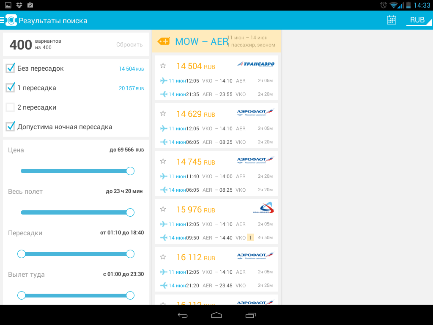Toggle 'Допустима ночная пересадка' checkbox
This screenshot has width=433, height=325.
(x=11, y=127)
